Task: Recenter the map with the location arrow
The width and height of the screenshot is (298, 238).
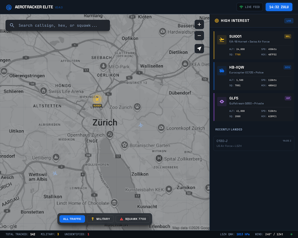Action: (x=199, y=48)
